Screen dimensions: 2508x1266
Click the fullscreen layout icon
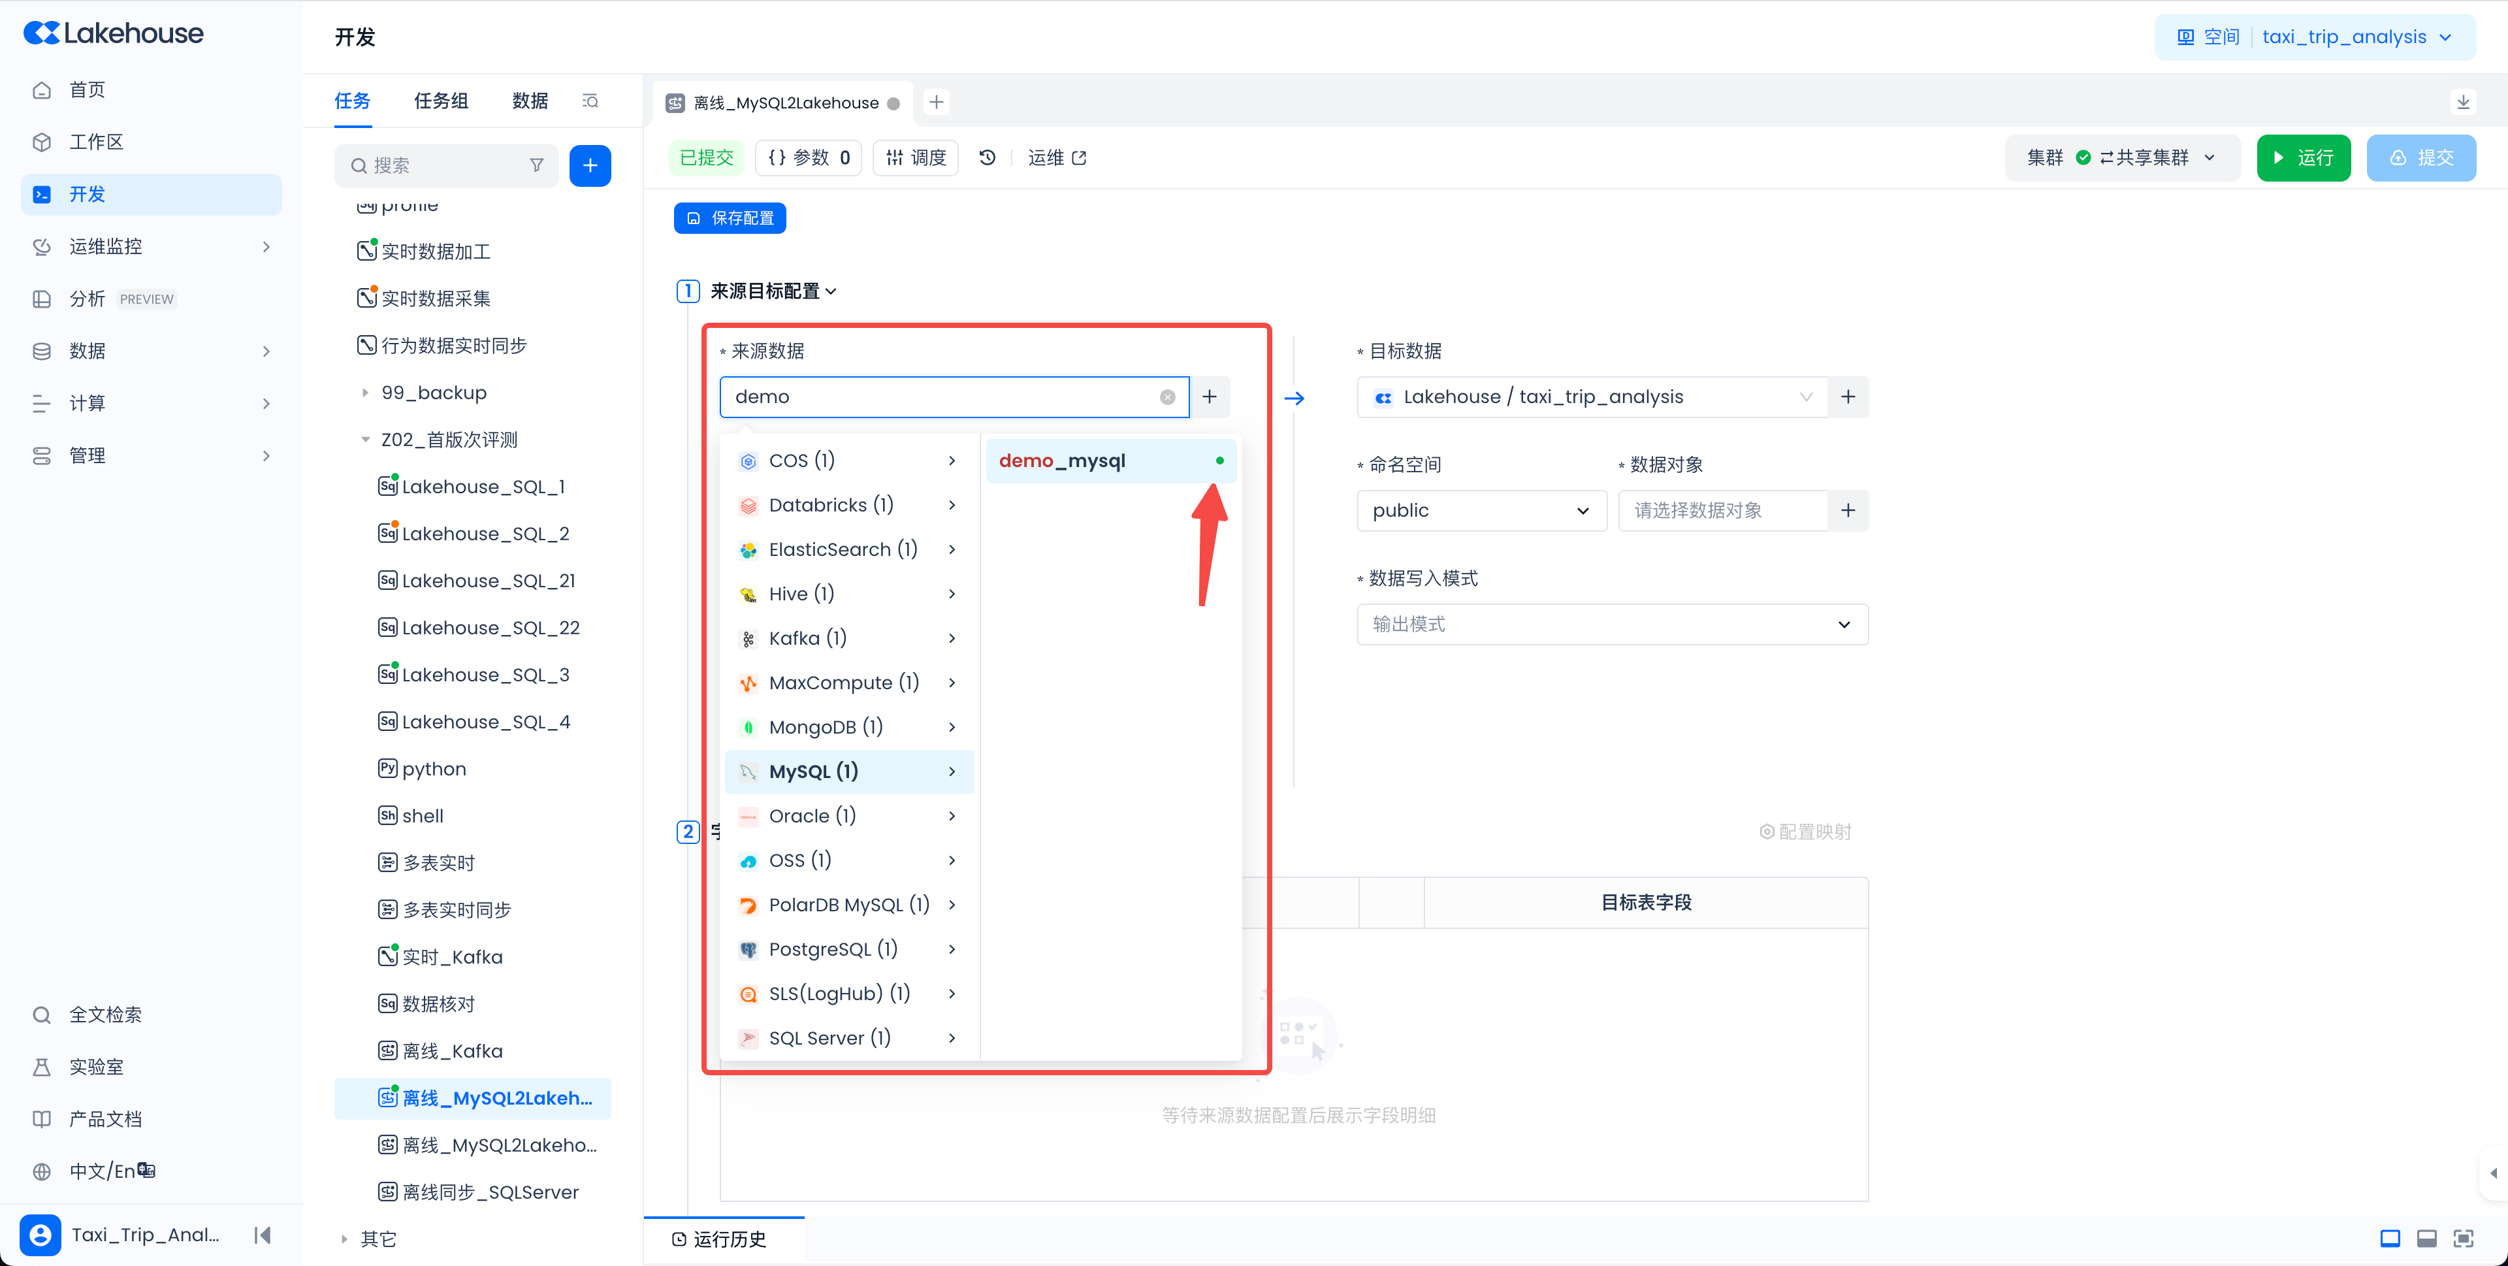pyautogui.click(x=2463, y=1239)
